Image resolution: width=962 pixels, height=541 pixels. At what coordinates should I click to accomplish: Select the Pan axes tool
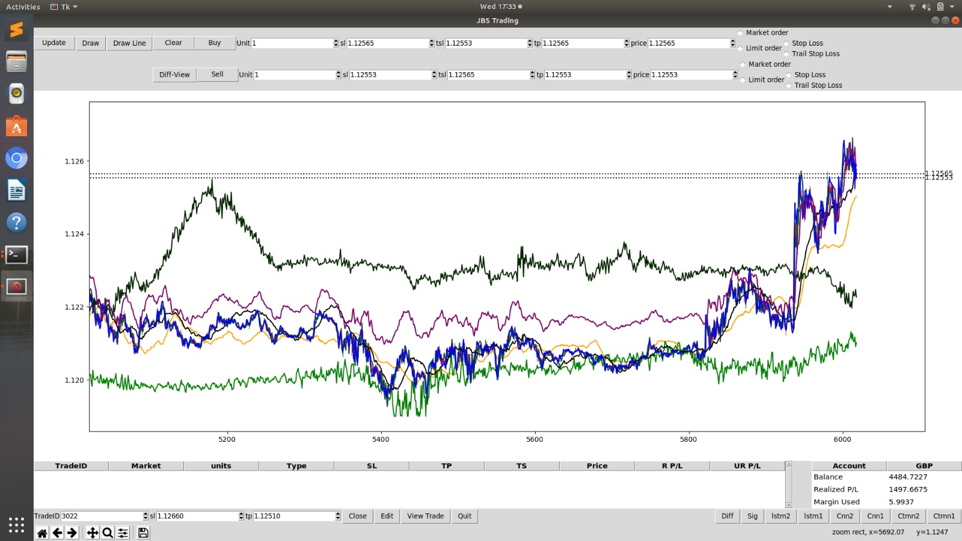click(93, 533)
